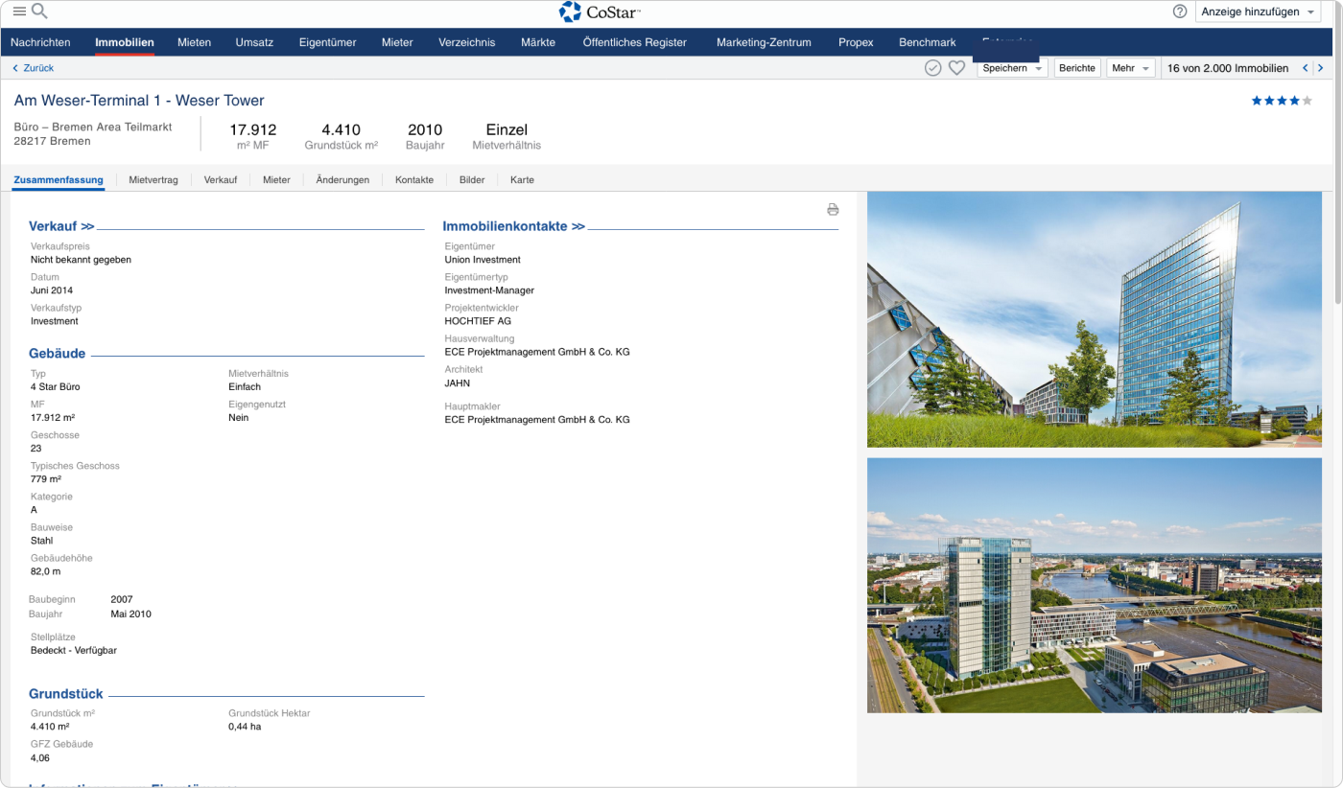1343x788 pixels.
Task: Toggle the checkmark selection circle
Action: [x=932, y=68]
